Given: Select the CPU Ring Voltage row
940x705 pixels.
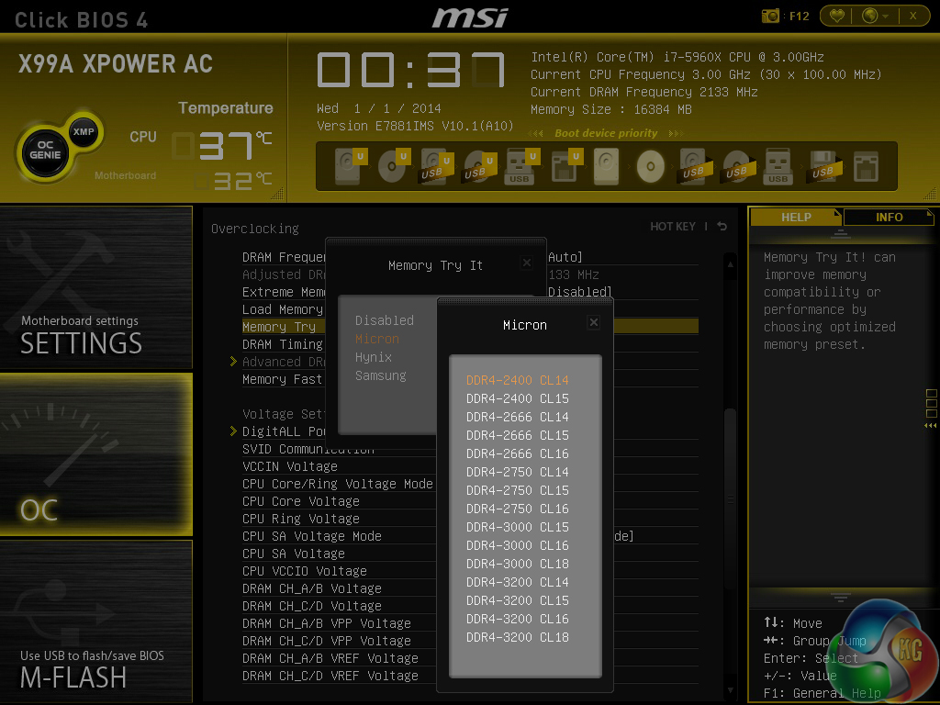Looking at the screenshot, I should click(339, 519).
